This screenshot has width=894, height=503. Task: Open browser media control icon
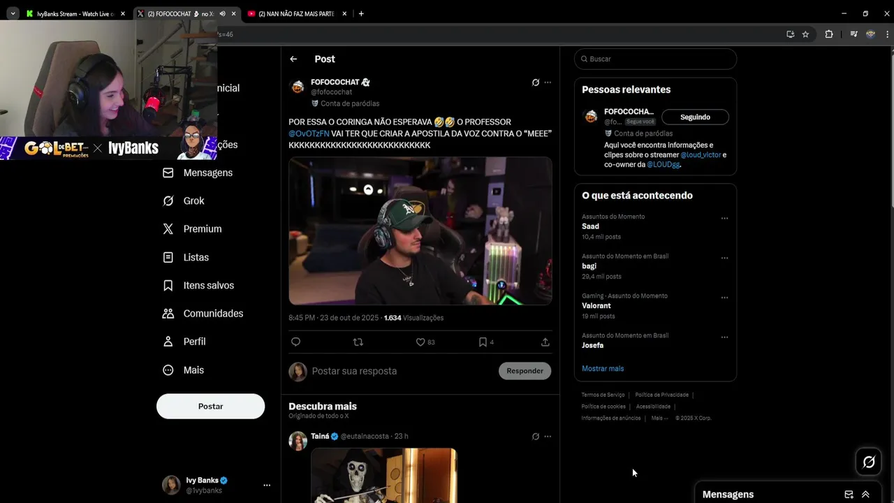point(853,34)
